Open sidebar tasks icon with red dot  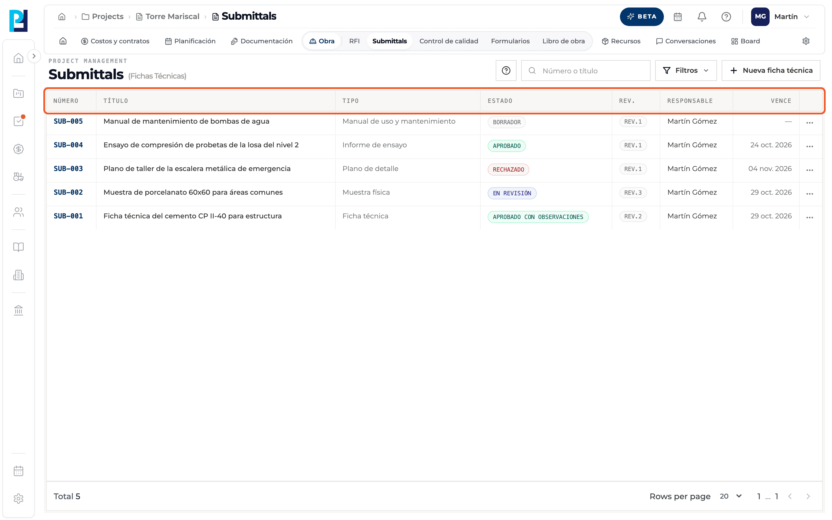coord(18,121)
